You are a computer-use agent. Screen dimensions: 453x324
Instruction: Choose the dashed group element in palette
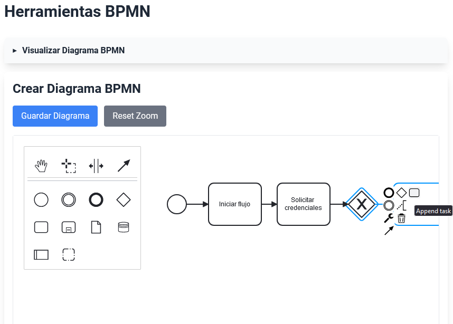click(69, 255)
